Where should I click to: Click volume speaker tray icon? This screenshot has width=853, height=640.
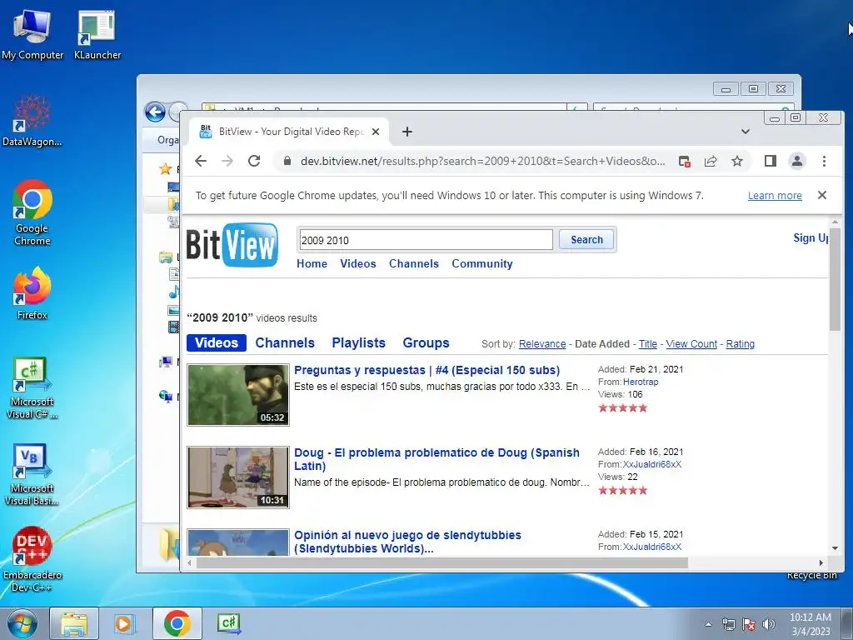pyautogui.click(x=769, y=624)
